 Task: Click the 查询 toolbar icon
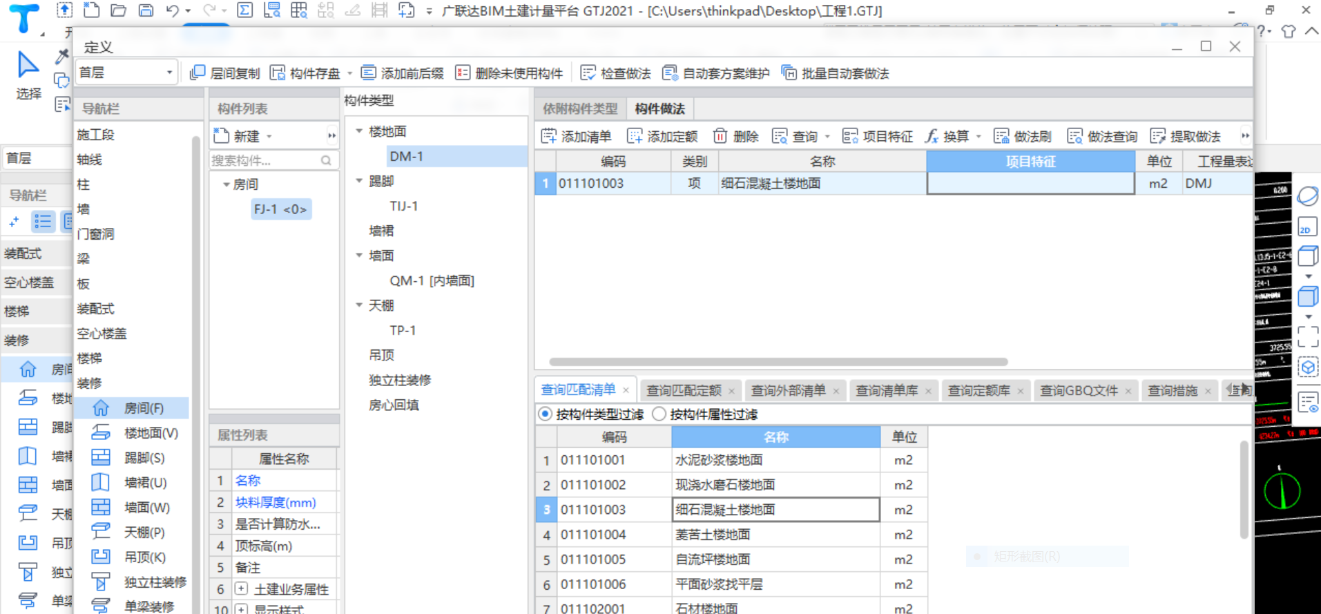pyautogui.click(x=780, y=136)
